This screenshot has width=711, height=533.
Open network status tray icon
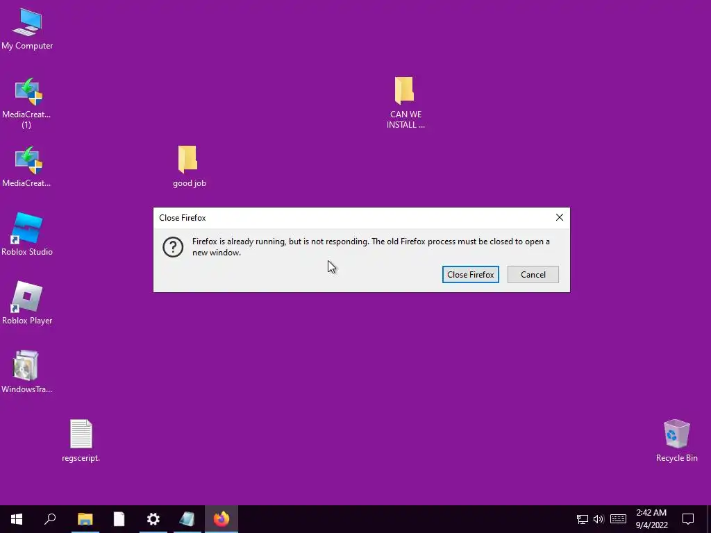(583, 519)
